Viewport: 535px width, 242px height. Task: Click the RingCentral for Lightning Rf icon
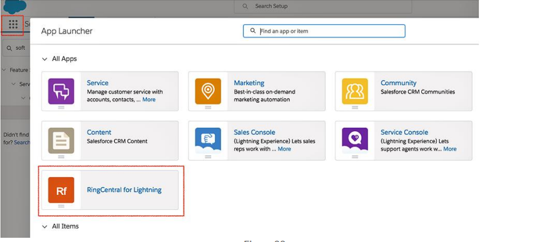coord(61,190)
